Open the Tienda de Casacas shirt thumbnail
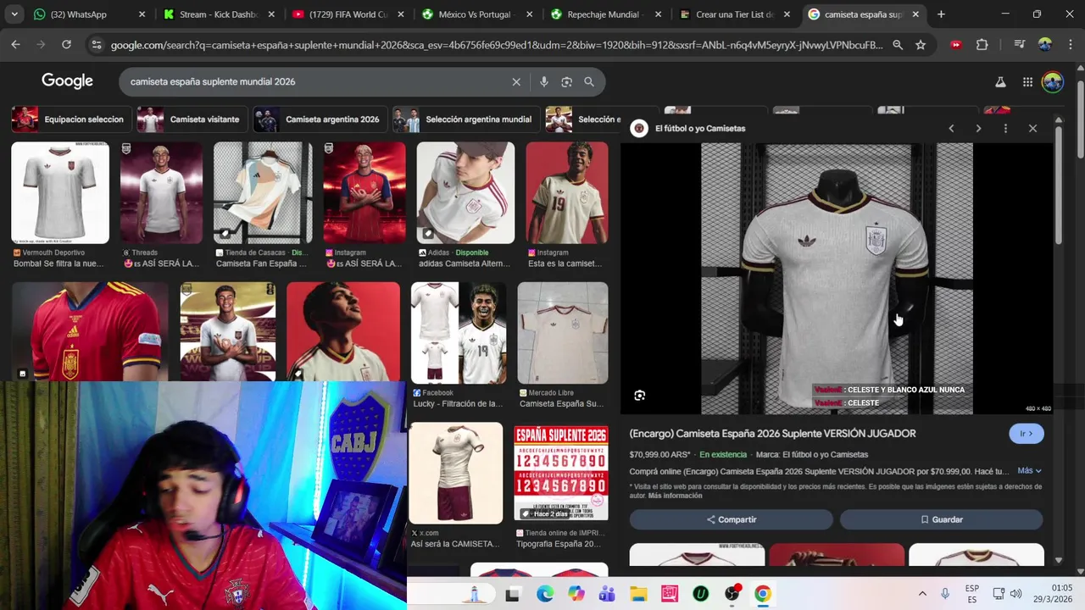 click(x=263, y=193)
